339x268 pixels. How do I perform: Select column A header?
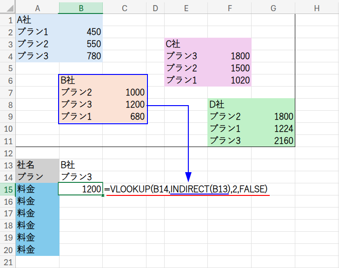click(x=37, y=8)
